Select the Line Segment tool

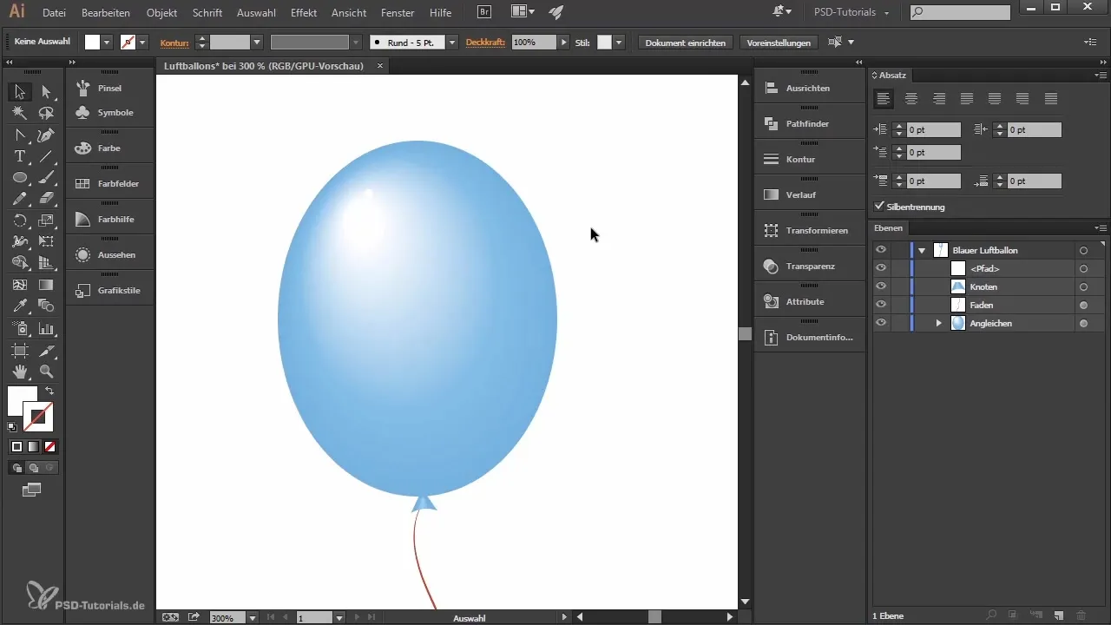(46, 156)
